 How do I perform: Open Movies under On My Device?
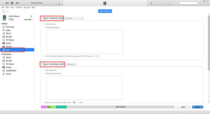(x=9, y=61)
